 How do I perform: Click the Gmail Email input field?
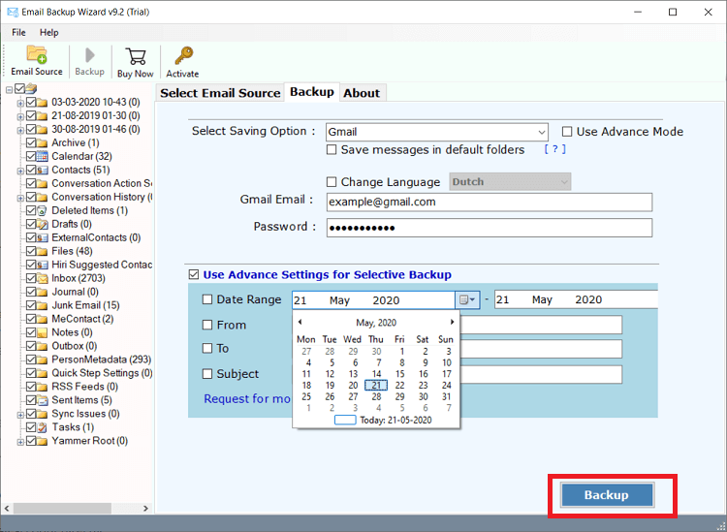(x=490, y=203)
